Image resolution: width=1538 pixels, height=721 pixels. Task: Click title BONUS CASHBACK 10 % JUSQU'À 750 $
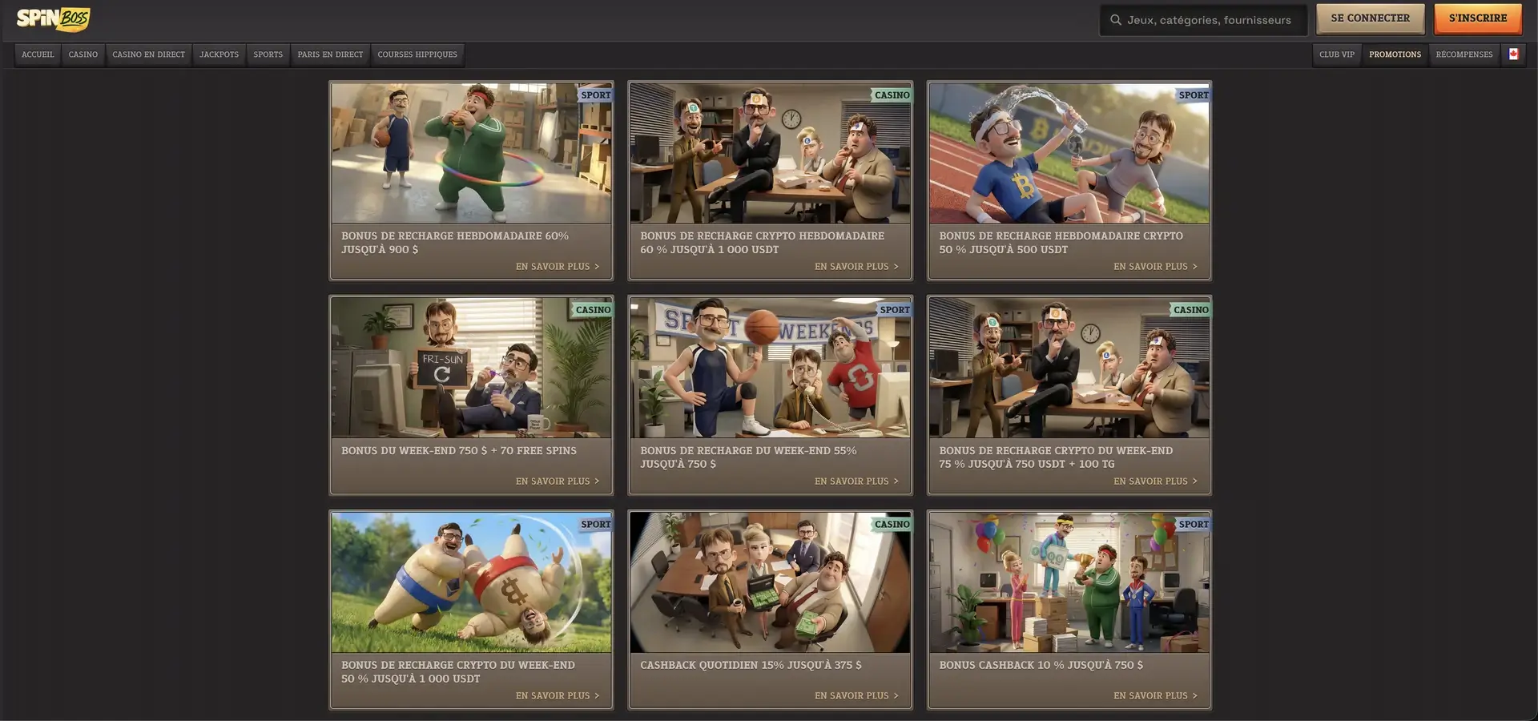(x=1041, y=665)
